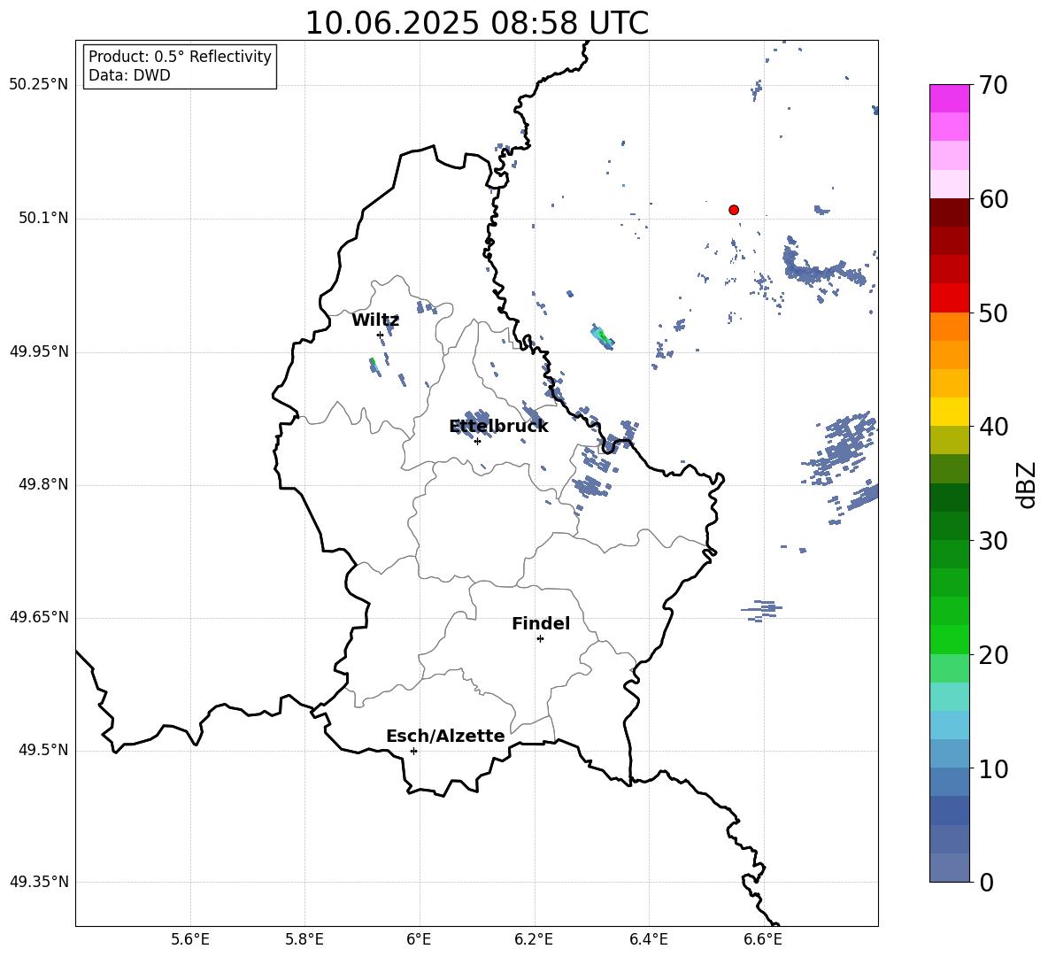Screen dimensions: 1048x957
Task: Click the 'Data: DWD' label
Action: [x=129, y=75]
